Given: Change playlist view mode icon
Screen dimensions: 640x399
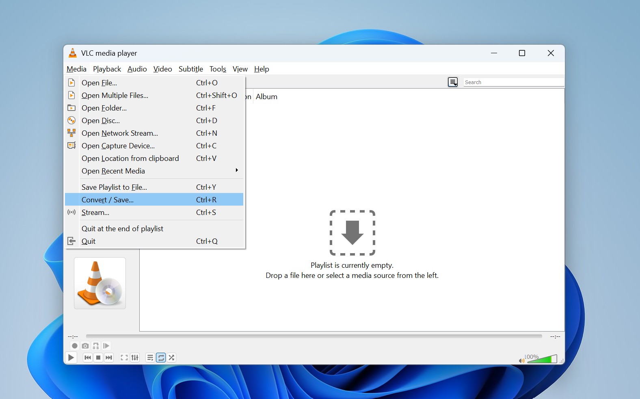Looking at the screenshot, I should click(x=453, y=82).
